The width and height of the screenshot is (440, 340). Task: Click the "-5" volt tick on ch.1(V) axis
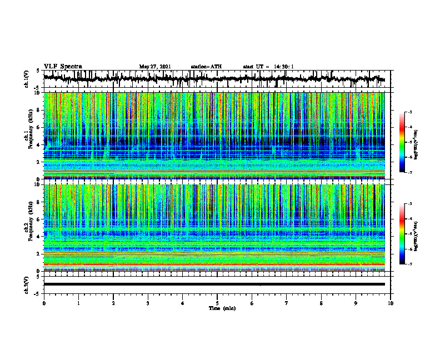pyautogui.click(x=37, y=88)
